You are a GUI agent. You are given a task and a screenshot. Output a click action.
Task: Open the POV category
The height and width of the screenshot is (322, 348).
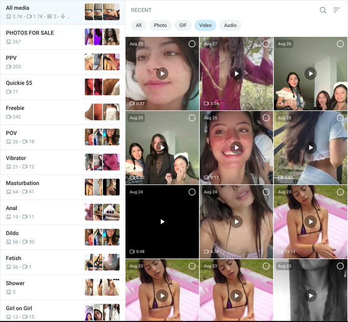62,137
